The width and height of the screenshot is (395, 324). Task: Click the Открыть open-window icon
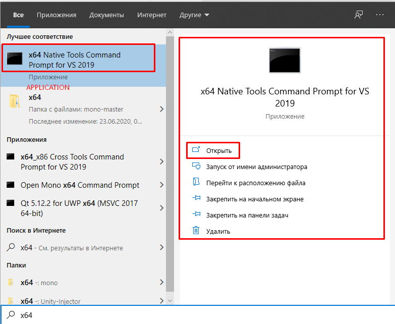tap(196, 150)
